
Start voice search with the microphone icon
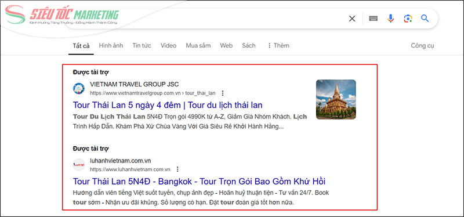coord(390,19)
